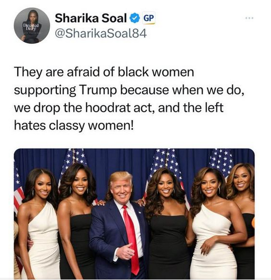Open Sharika Soal's round profile avatar

pyautogui.click(x=32, y=26)
